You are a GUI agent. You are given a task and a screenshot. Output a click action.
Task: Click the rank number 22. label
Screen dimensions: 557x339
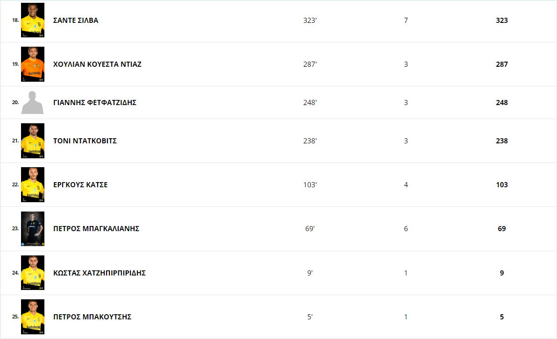coord(15,184)
